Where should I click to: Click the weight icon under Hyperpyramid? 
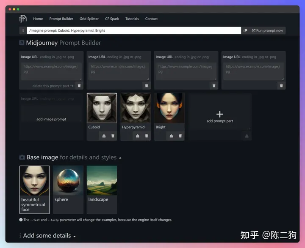tap(138, 136)
